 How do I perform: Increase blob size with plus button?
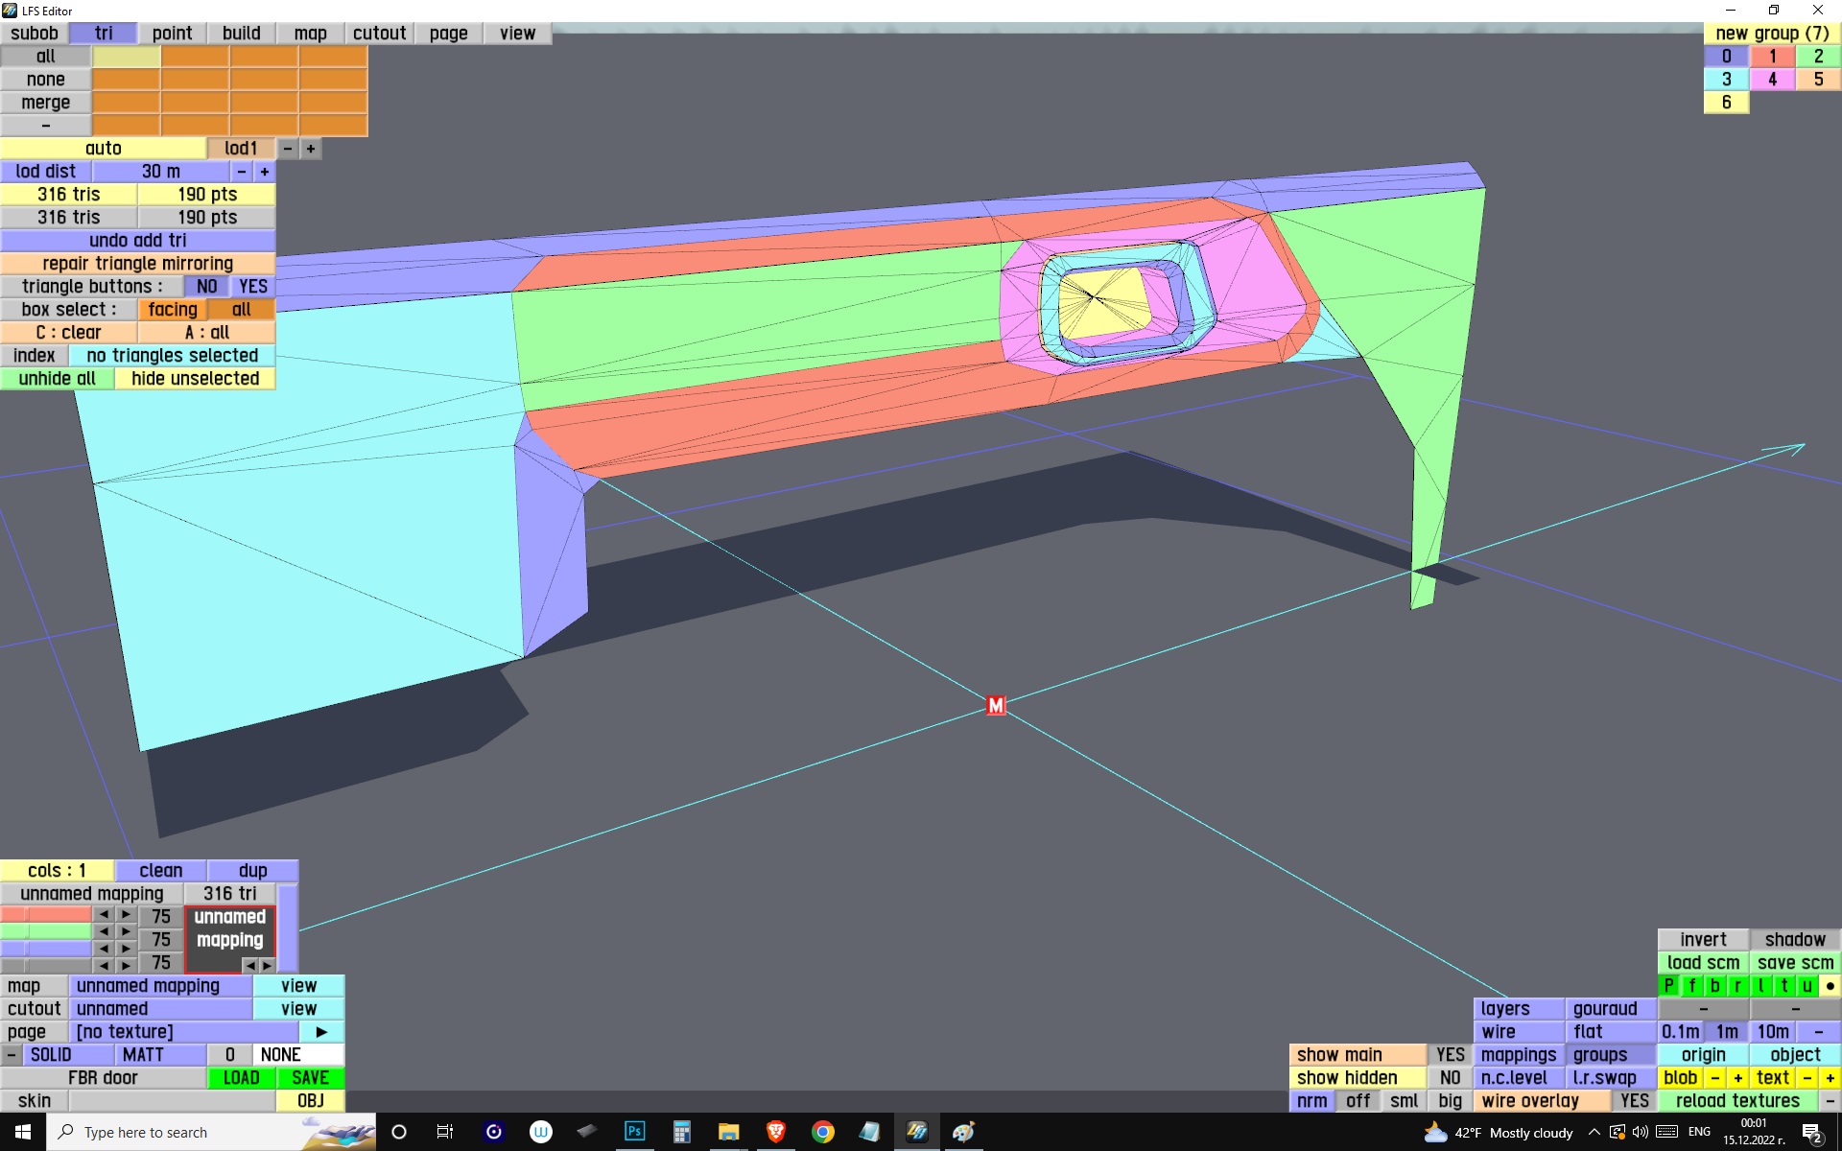coord(1737,1078)
